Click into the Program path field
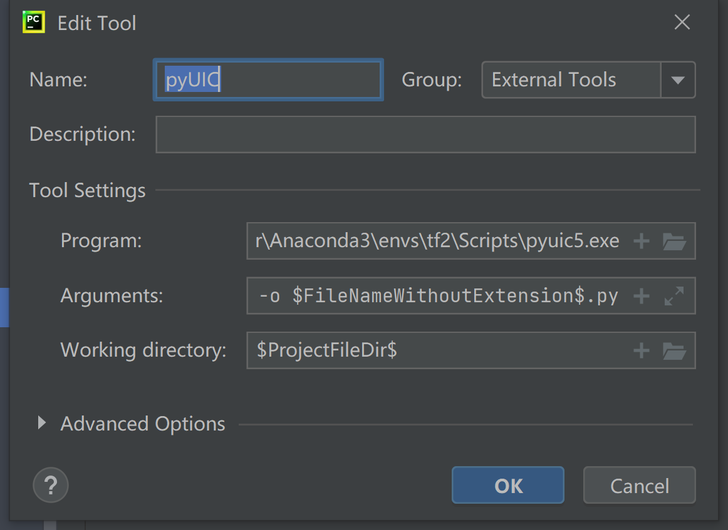Image resolution: width=728 pixels, height=530 pixels. (437, 241)
